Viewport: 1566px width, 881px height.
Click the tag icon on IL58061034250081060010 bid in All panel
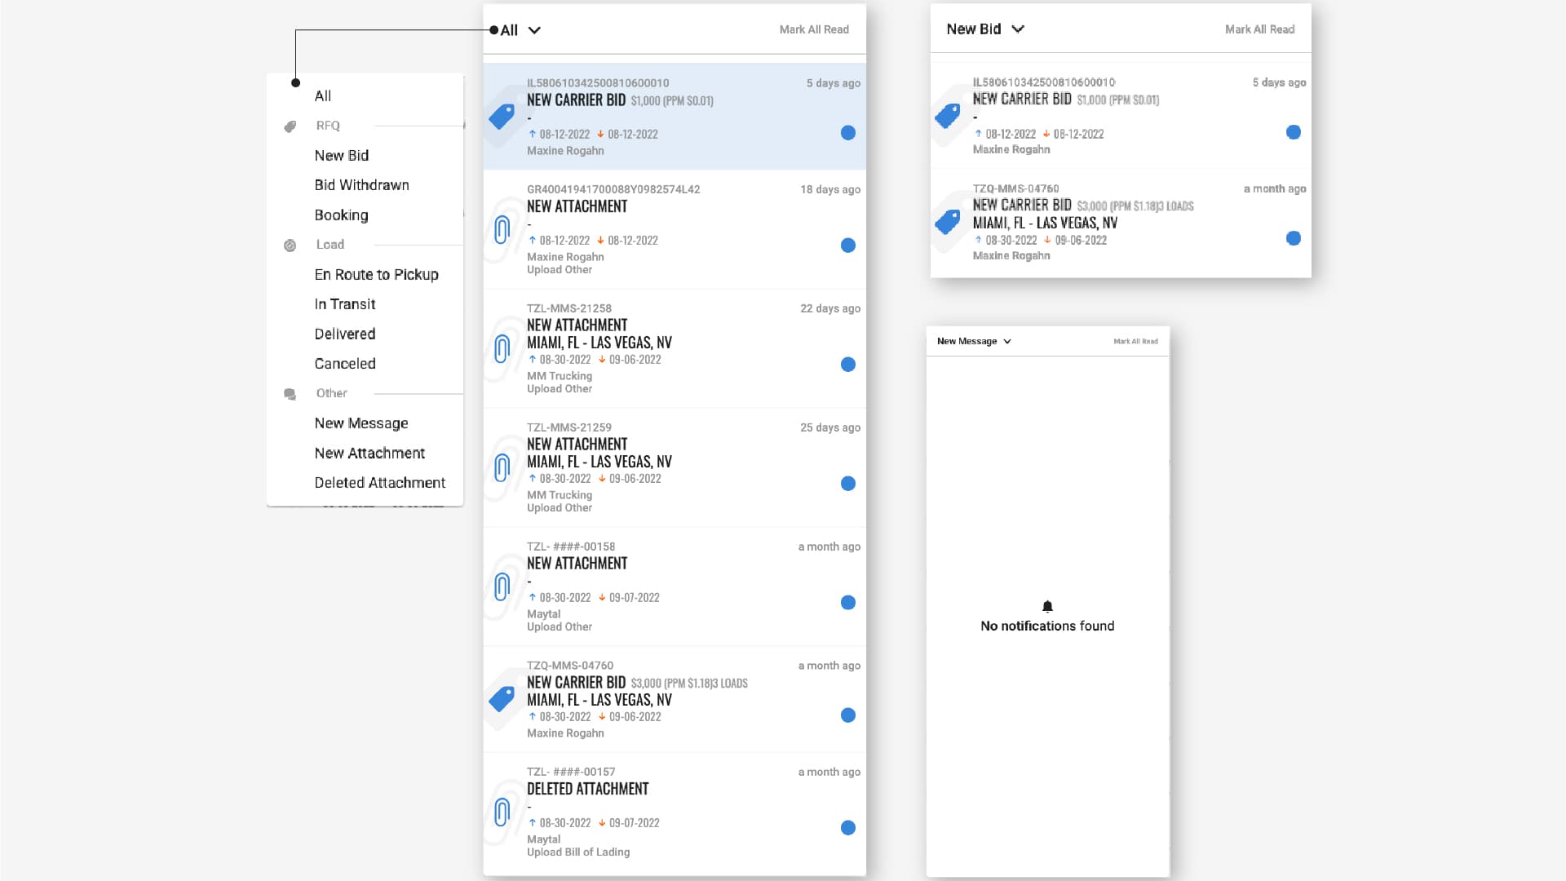502,117
